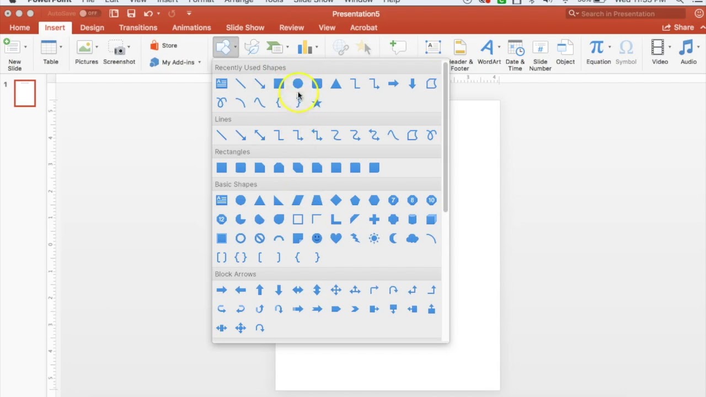This screenshot has height=397, width=706.
Task: Select the triangle in Recently Used Shapes
Action: 336,84
